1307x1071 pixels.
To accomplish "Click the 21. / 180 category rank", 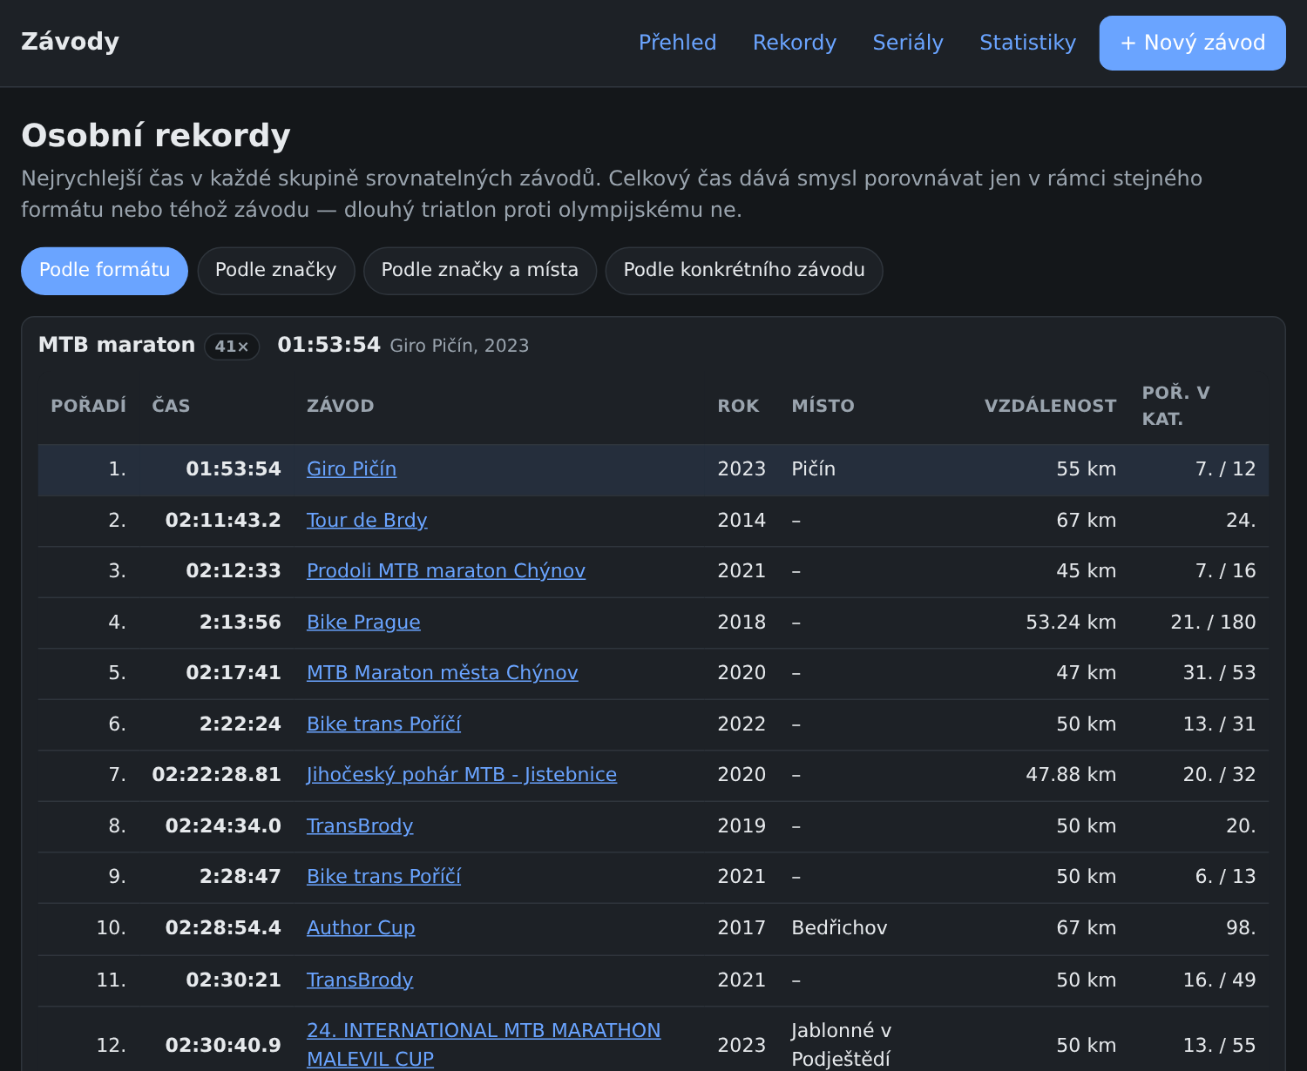I will [x=1213, y=623].
